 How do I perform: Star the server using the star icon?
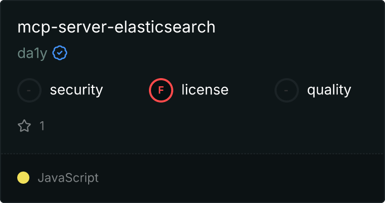[24, 126]
